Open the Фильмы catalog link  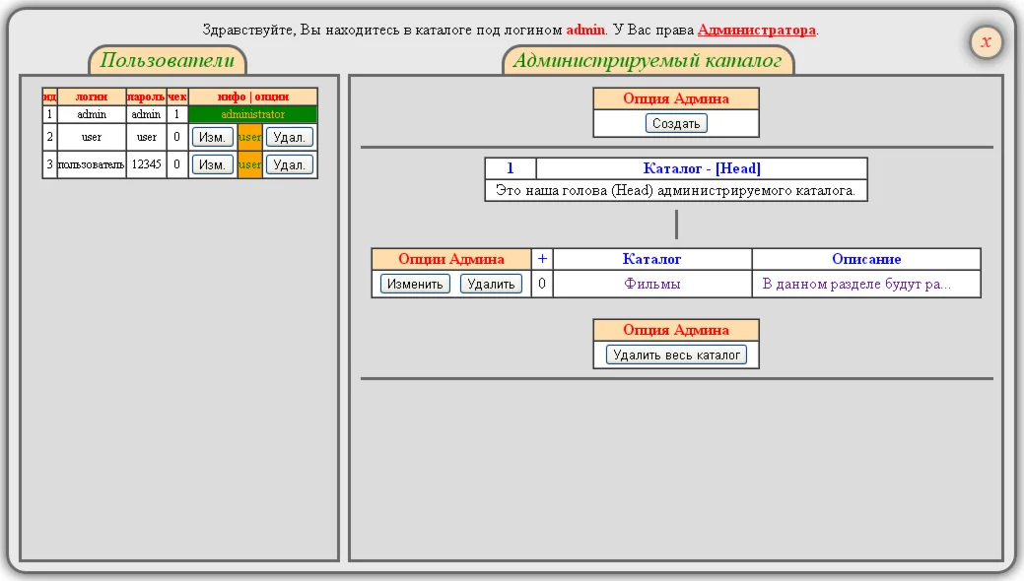click(x=651, y=284)
